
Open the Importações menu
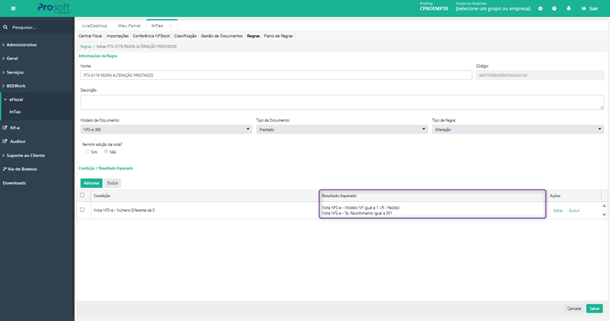[118, 36]
